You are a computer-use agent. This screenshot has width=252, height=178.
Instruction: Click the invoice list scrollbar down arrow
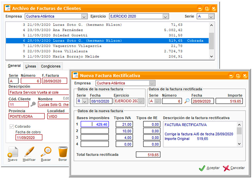(212, 57)
